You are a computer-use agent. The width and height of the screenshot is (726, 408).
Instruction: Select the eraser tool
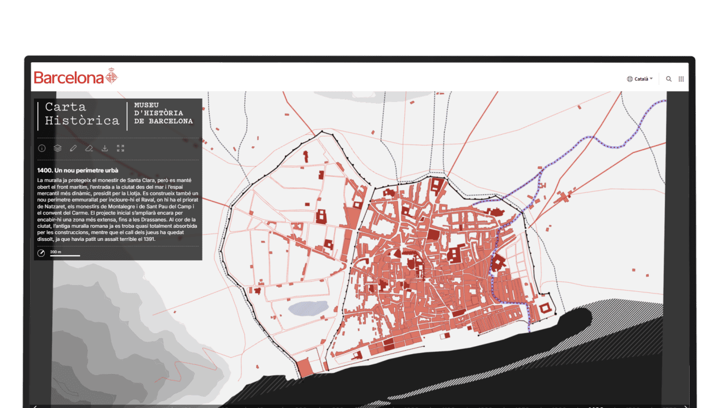(x=89, y=148)
